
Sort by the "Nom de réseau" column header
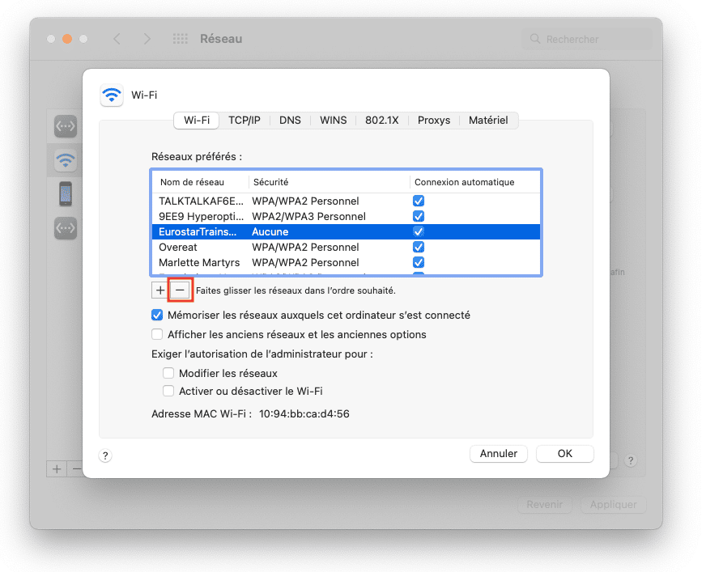coord(192,182)
